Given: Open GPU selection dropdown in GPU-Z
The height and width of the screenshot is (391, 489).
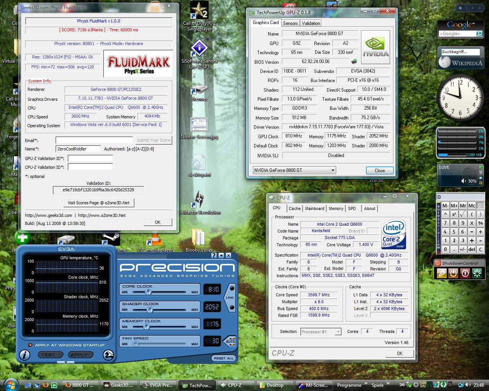Looking at the screenshot, I should click(294, 170).
